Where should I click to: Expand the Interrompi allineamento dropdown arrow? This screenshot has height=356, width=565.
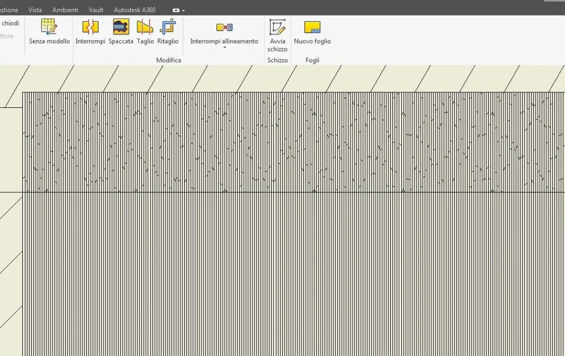point(224,48)
